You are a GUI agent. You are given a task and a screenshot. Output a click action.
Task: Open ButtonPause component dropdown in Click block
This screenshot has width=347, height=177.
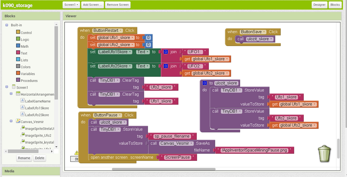click(x=107, y=115)
